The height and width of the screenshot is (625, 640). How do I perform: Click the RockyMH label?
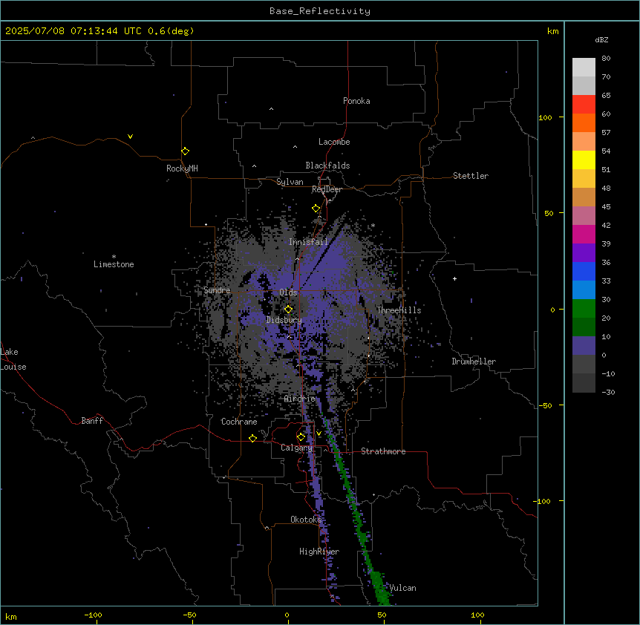click(x=182, y=168)
